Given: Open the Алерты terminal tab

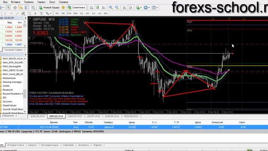Looking at the screenshot, I should point(32,145).
